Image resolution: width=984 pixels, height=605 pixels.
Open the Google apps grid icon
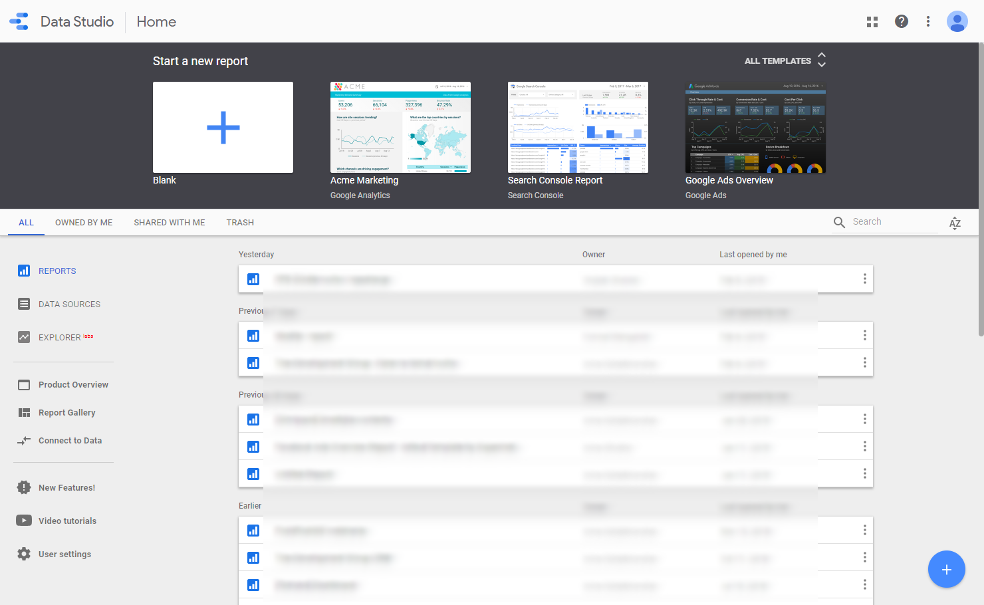pos(872,22)
